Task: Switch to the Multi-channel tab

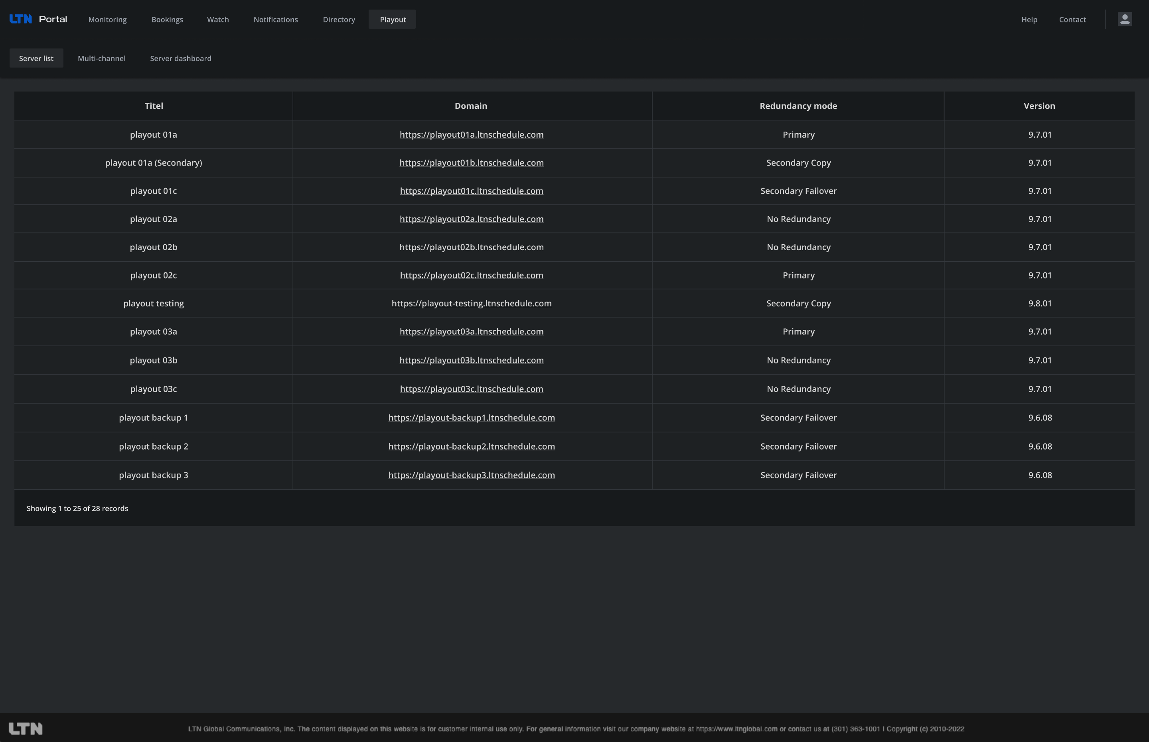Action: pyautogui.click(x=101, y=58)
